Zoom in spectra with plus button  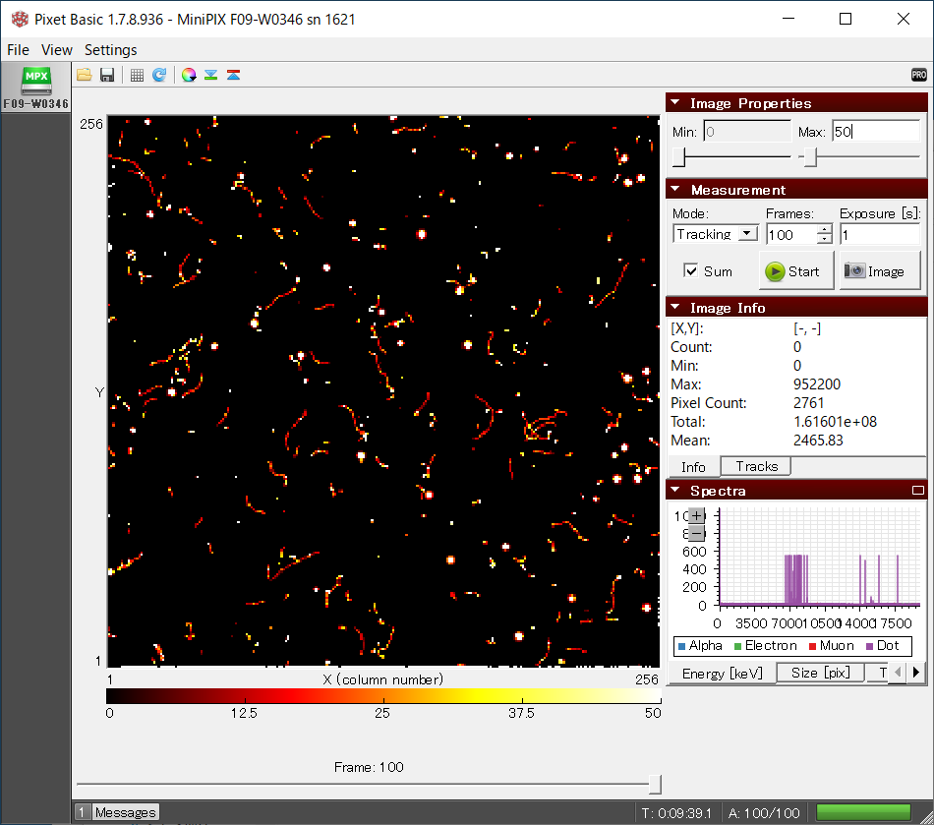click(x=696, y=516)
